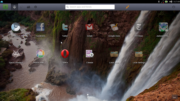Open the Local Settings folder
Image resolution: width=180 pixels, height=101 pixels.
click(139, 54)
